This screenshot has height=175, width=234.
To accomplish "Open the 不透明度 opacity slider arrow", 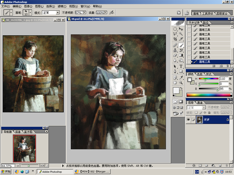I will click(84, 13).
